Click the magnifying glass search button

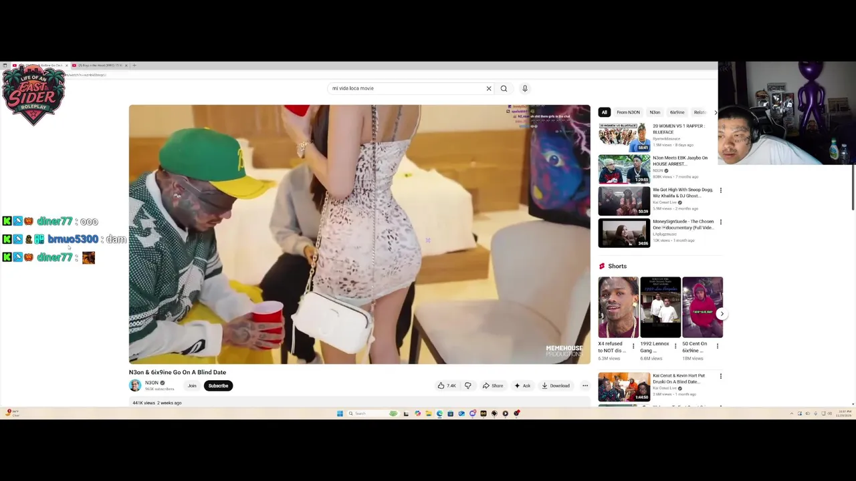[504, 88]
